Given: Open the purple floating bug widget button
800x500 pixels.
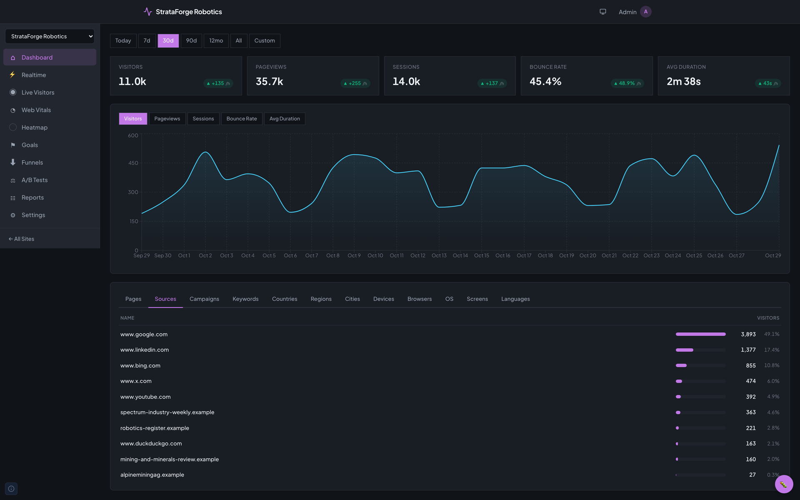Looking at the screenshot, I should pyautogui.click(x=784, y=484).
